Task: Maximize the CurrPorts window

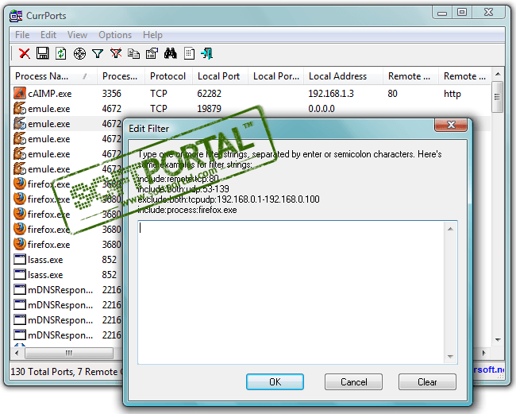Action: (462, 12)
